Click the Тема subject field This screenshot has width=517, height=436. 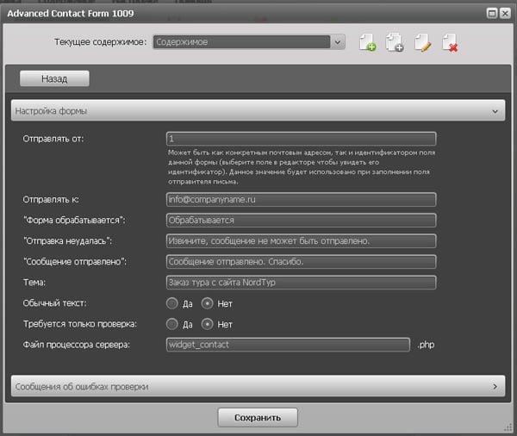(301, 282)
